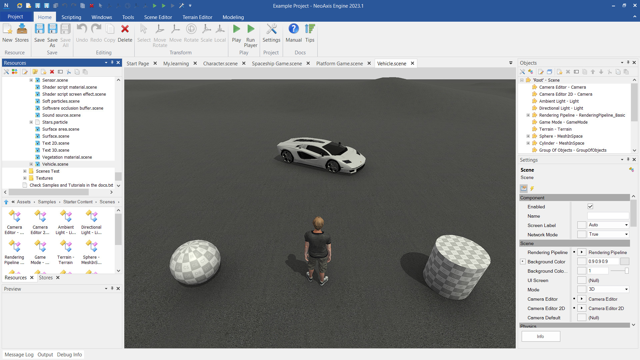Screen dimensions: 640x360
Task: Click the Run Player icon
Action: (x=250, y=29)
